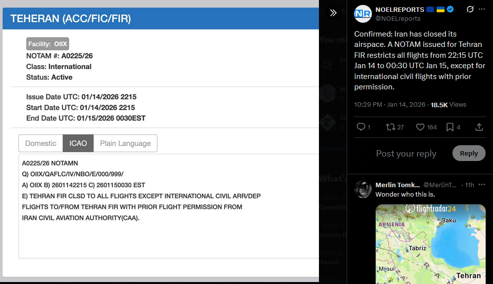Image resolution: width=493 pixels, height=284 pixels.
Task: Click the FLIGHTS TO/FROM TEHRAN FIR WITH PRIOR line
Action: point(132,207)
